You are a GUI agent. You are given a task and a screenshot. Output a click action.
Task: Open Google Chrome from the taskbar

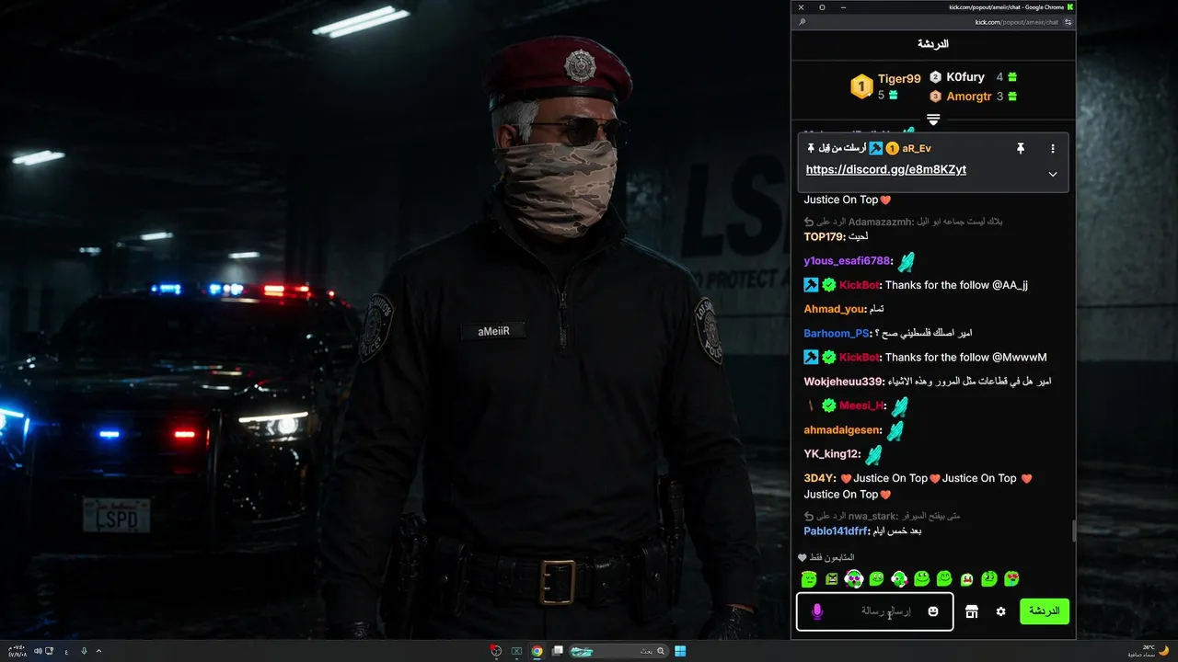[537, 651]
